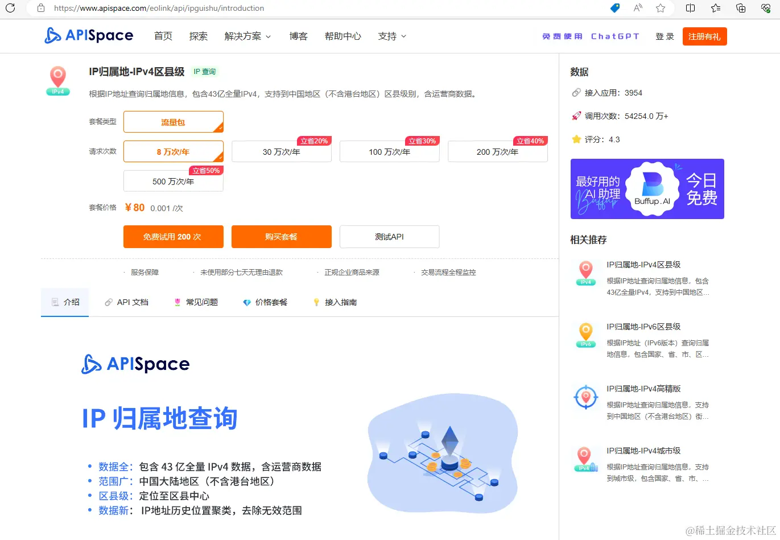Screen dimensions: 780x540
Task: Switch to the 接入指南 tab
Action: pos(335,302)
